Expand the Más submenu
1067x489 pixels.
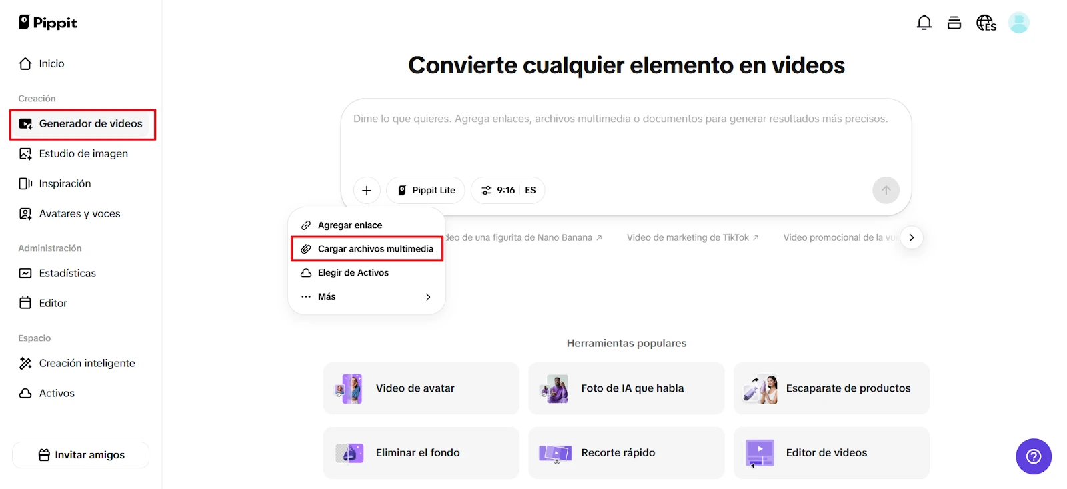pyautogui.click(x=367, y=296)
